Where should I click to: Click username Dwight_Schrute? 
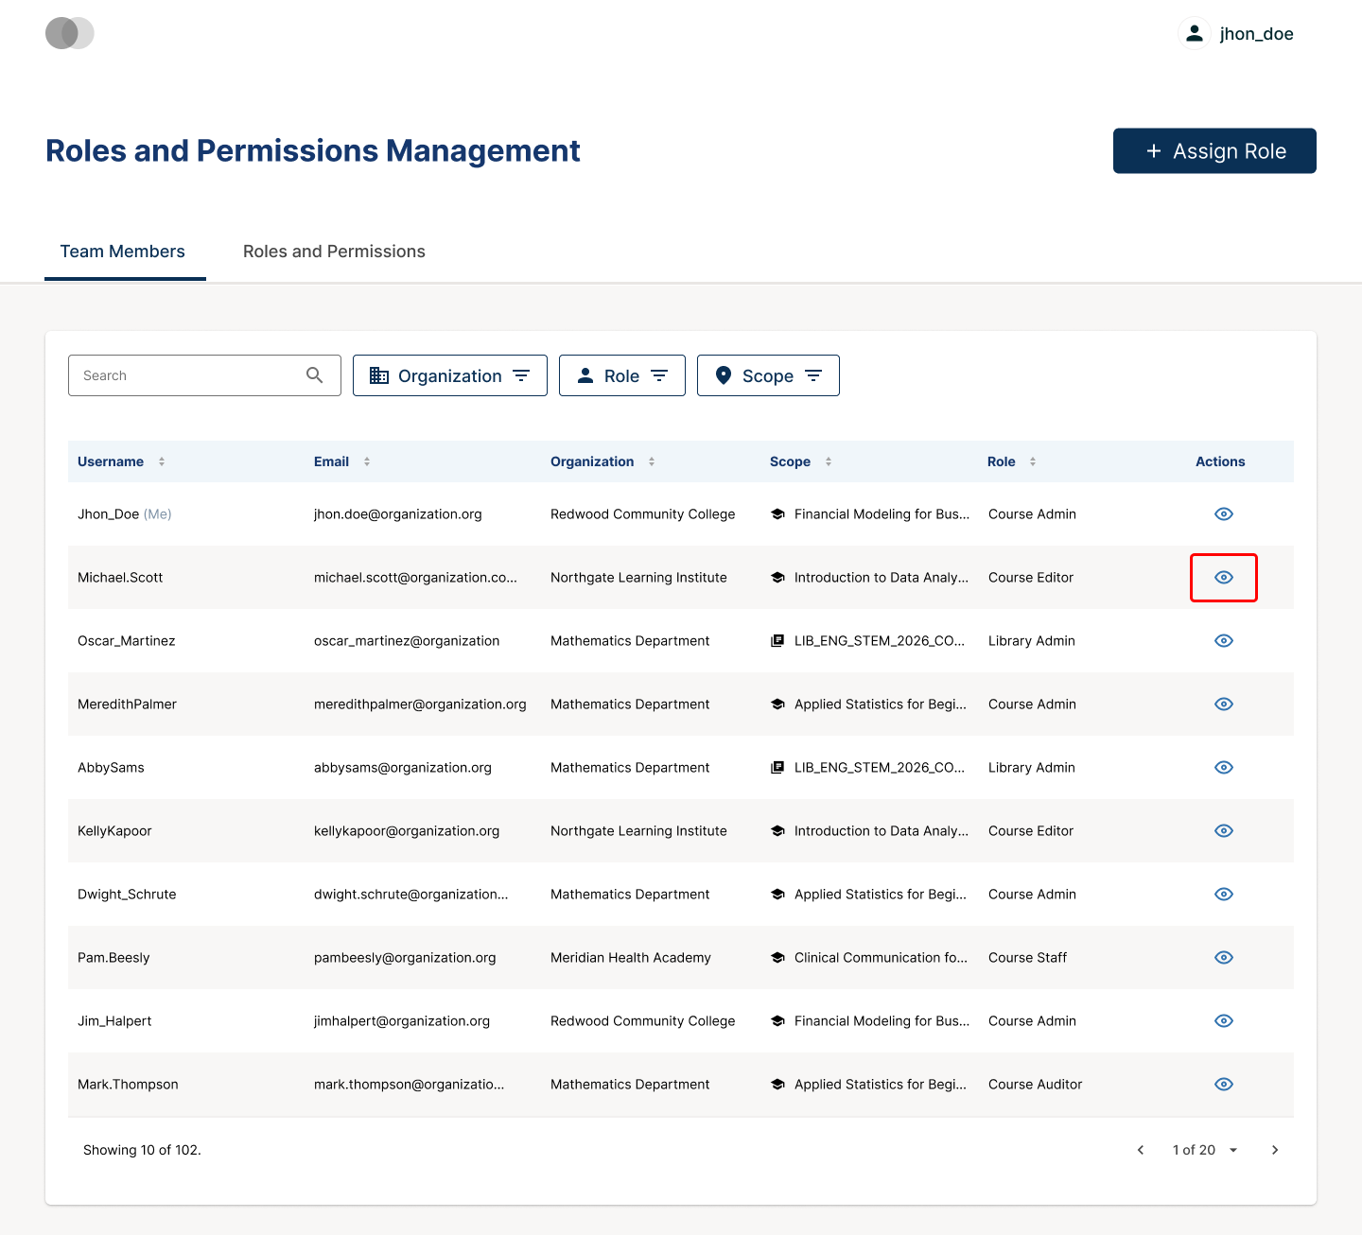point(127,895)
